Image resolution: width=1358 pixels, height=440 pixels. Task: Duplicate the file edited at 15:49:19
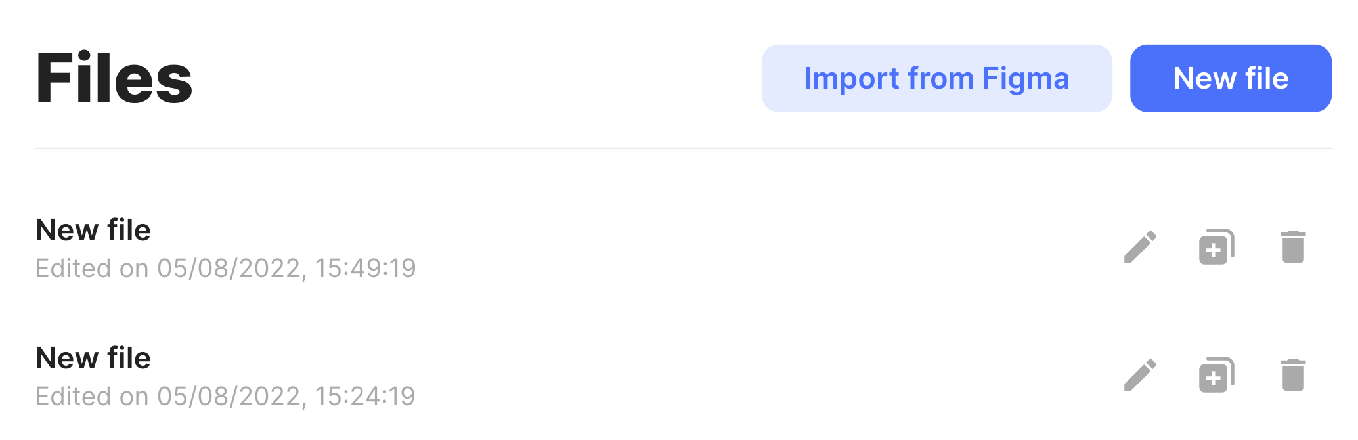pos(1217,247)
